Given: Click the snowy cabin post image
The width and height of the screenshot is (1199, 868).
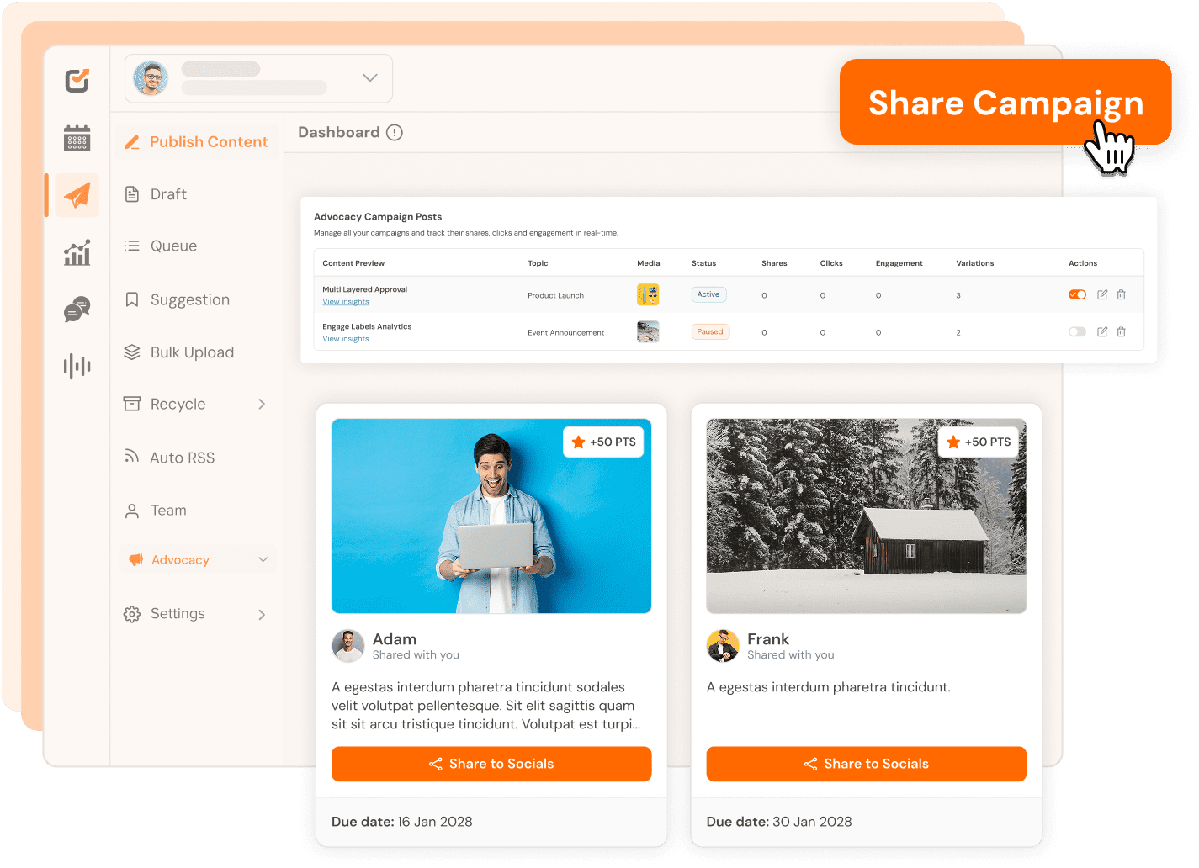Looking at the screenshot, I should (x=866, y=516).
